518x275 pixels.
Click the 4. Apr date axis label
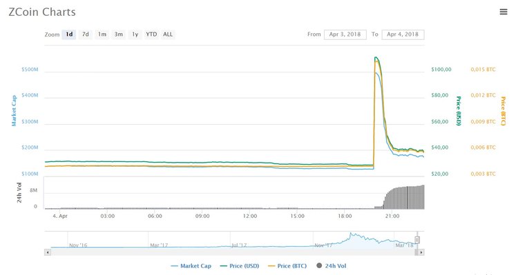point(60,216)
